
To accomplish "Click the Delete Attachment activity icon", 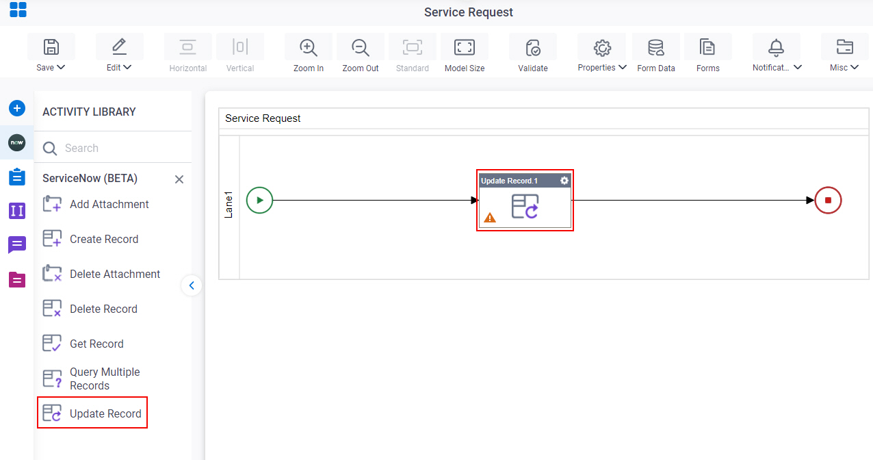I will click(x=52, y=274).
